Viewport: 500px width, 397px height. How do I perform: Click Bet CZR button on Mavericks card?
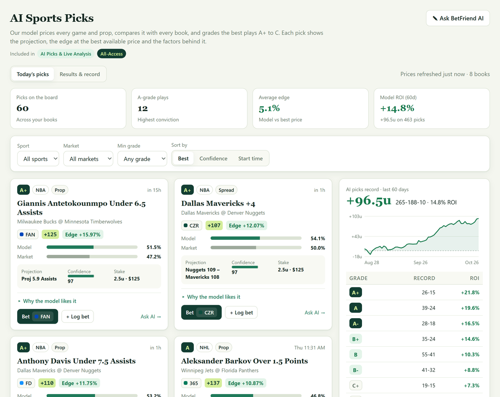(201, 313)
